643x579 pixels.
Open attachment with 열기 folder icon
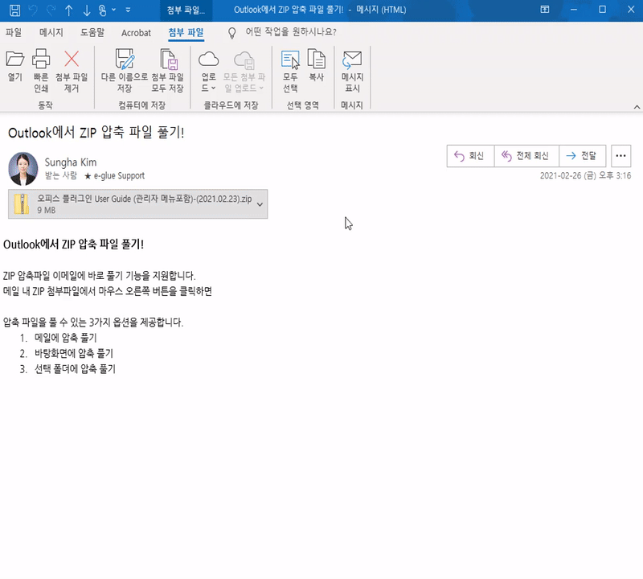point(14,66)
